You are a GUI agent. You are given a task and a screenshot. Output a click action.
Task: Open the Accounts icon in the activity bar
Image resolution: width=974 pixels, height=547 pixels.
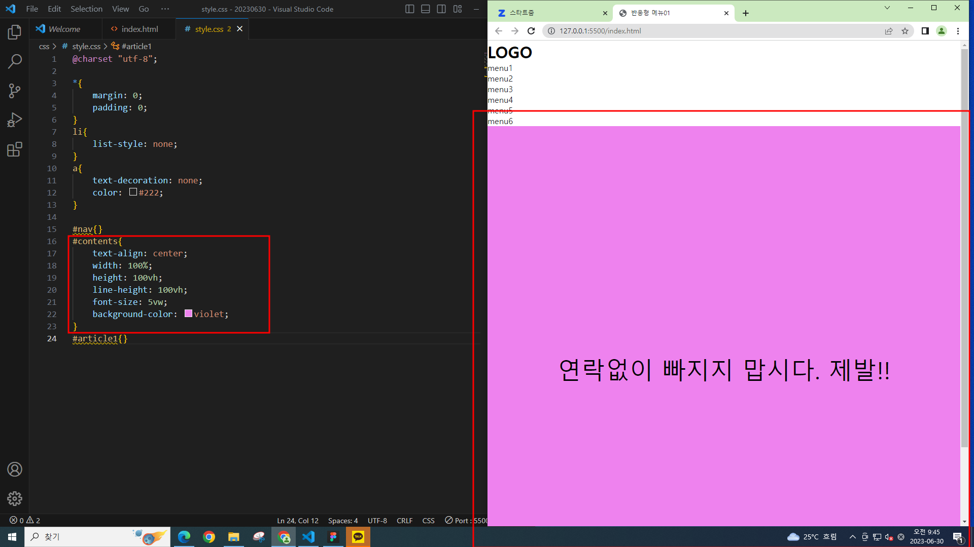point(15,470)
